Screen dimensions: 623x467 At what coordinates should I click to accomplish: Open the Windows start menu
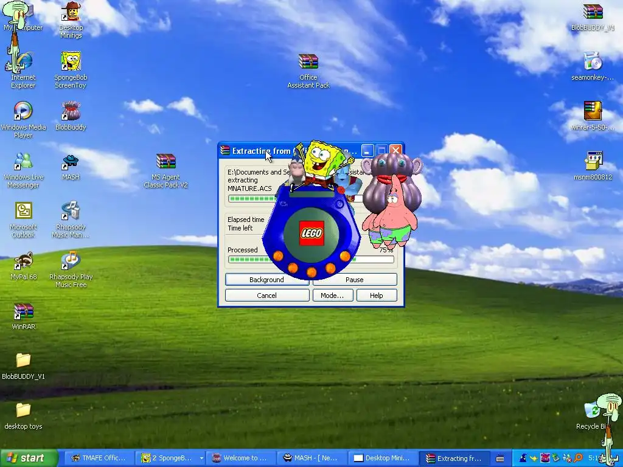tap(29, 458)
